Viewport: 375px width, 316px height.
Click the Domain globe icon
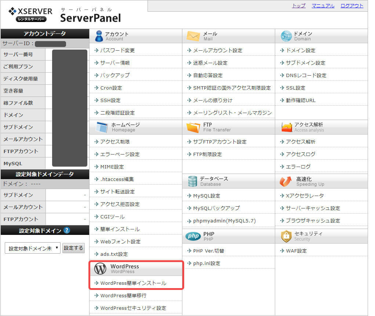286,36
